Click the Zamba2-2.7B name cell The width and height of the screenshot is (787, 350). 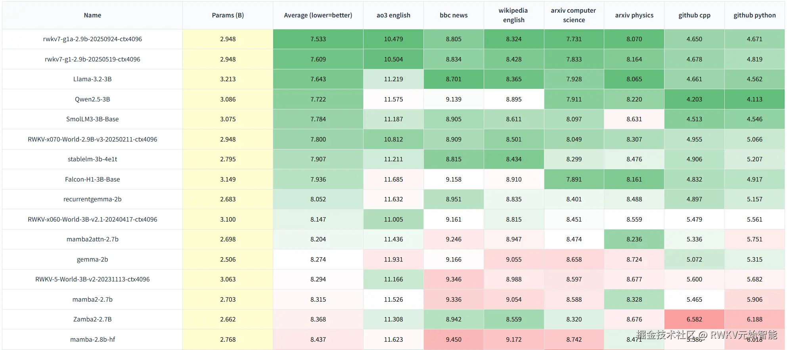click(x=92, y=319)
